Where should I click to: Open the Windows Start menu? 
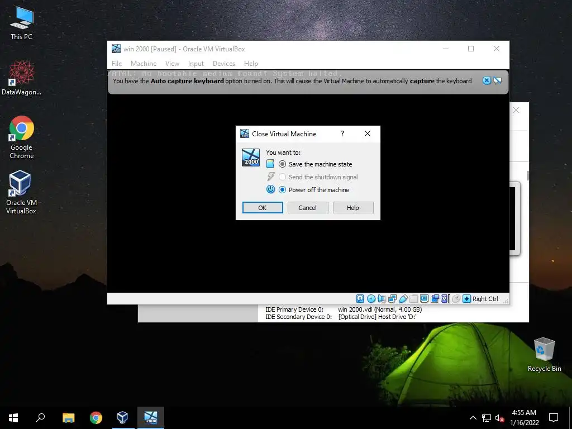(13, 418)
